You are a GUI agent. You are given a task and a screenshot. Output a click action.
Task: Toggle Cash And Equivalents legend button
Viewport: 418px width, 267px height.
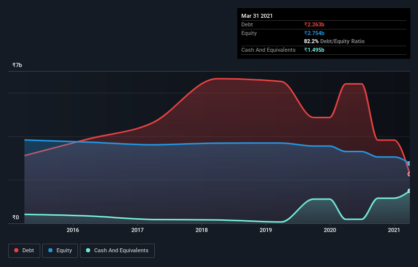click(x=117, y=251)
